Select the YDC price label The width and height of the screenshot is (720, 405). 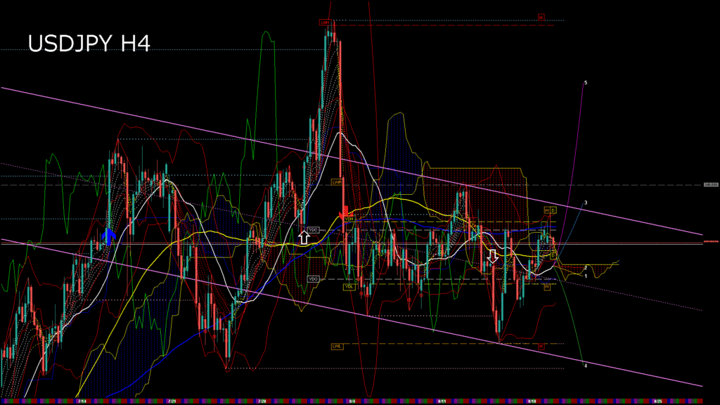[314, 230]
